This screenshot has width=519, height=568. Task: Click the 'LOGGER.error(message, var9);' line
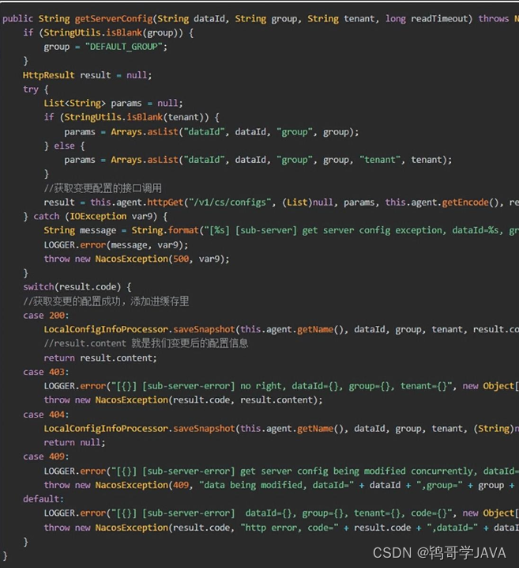click(116, 245)
